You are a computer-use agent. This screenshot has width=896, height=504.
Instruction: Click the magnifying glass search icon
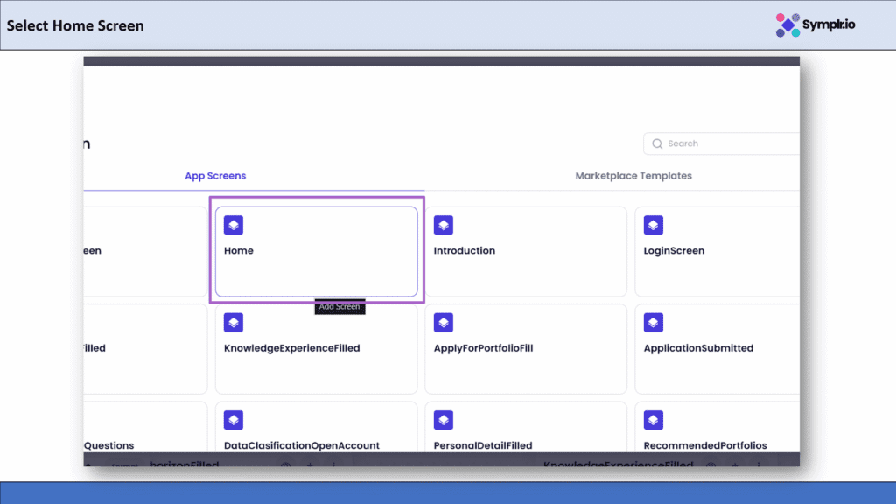pyautogui.click(x=657, y=143)
